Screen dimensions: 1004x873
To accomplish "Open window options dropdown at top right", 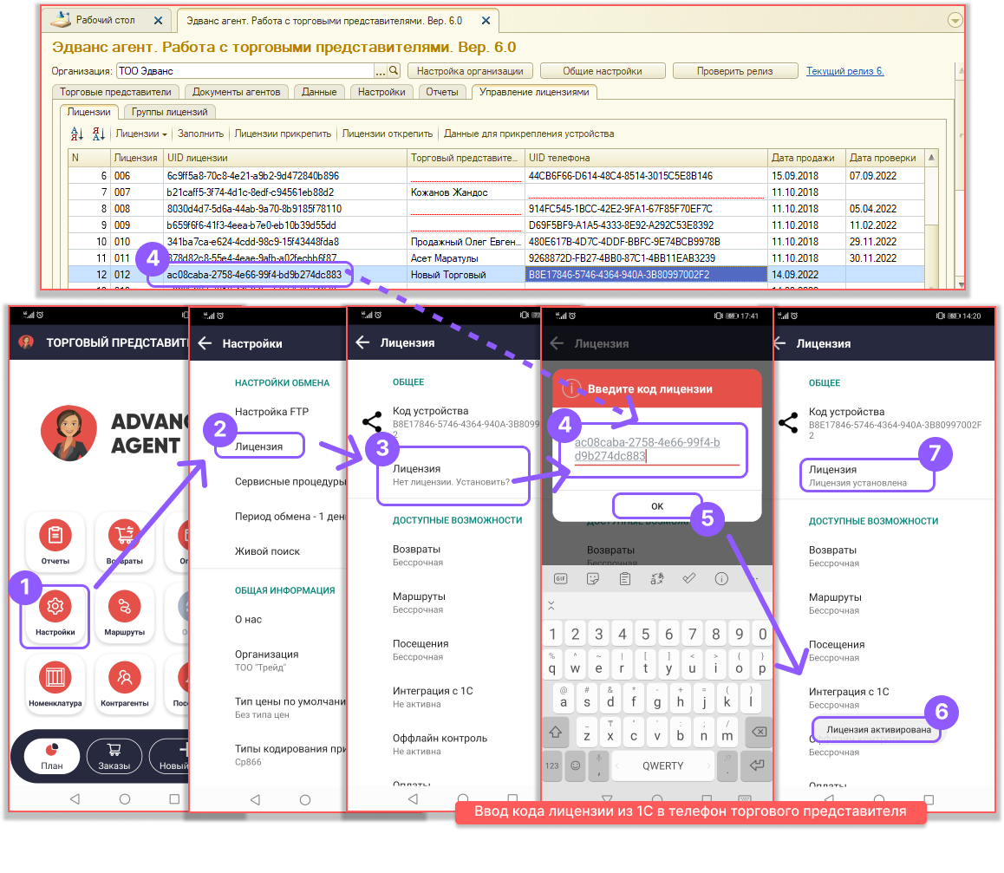I will coord(955,20).
